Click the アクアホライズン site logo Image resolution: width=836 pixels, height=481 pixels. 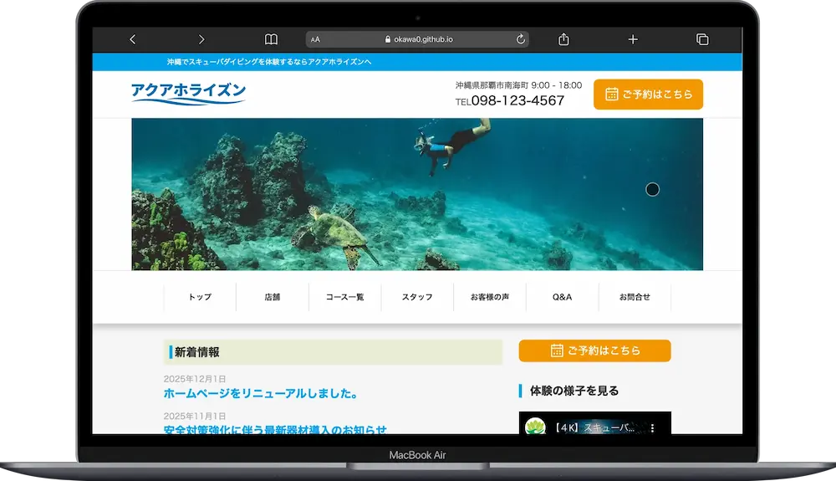pos(188,94)
